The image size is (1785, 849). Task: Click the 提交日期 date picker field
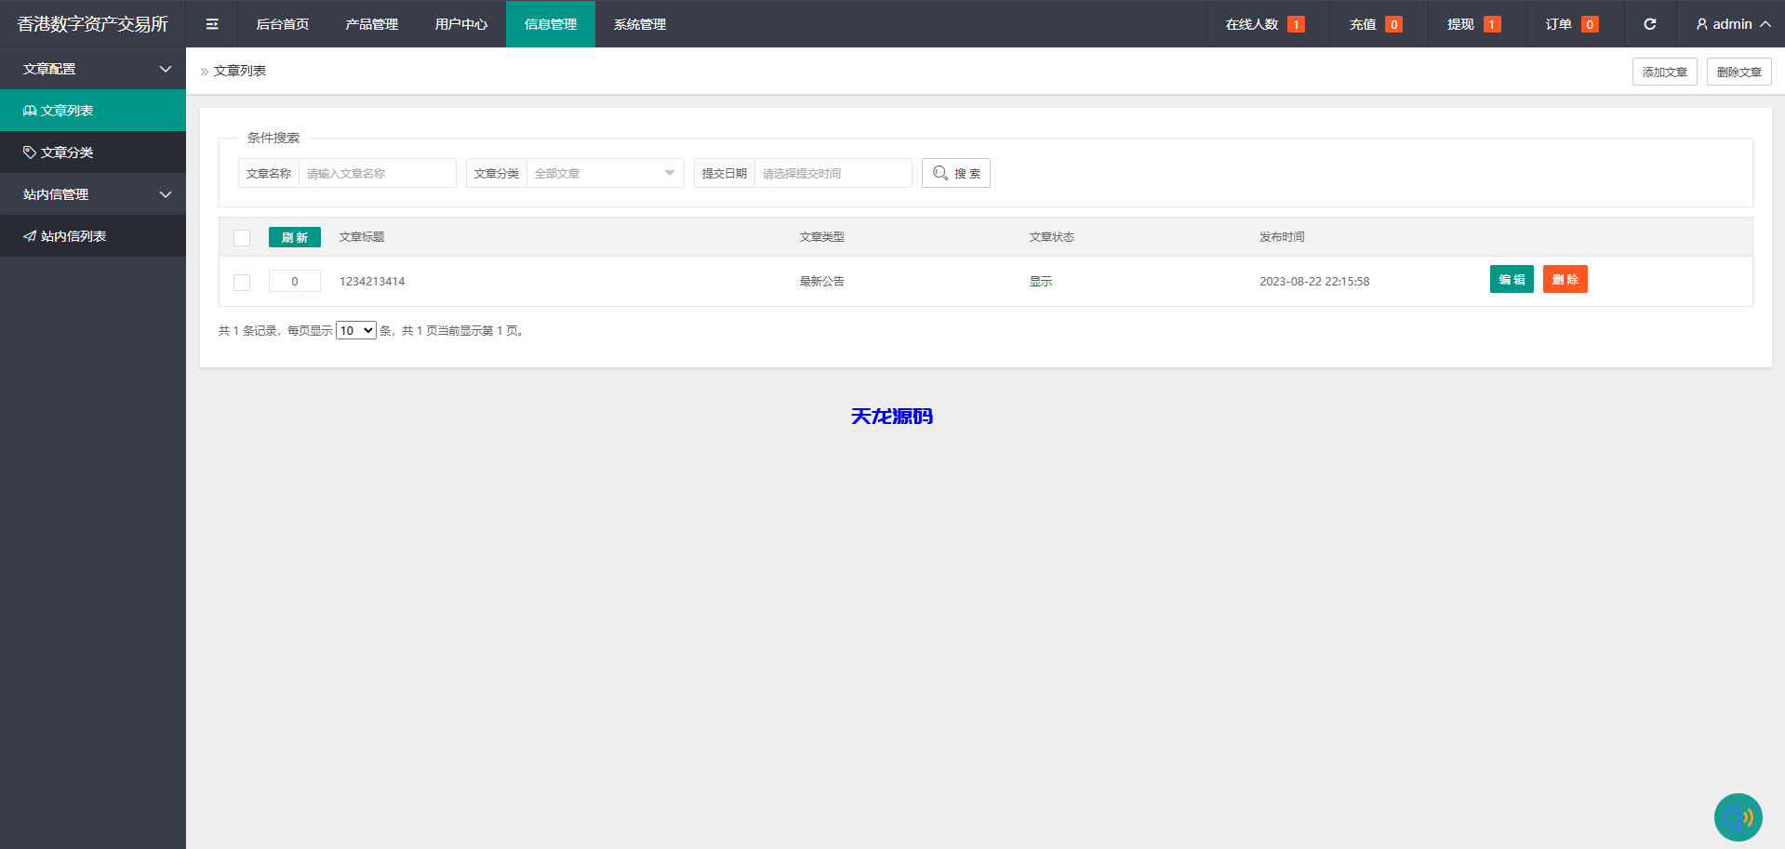coord(833,173)
